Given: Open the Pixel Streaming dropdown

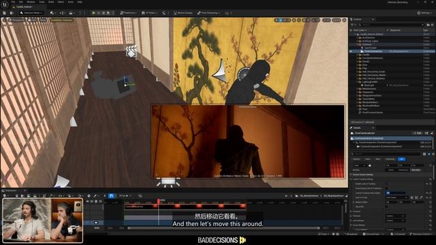Looking at the screenshot, I should [208, 13].
